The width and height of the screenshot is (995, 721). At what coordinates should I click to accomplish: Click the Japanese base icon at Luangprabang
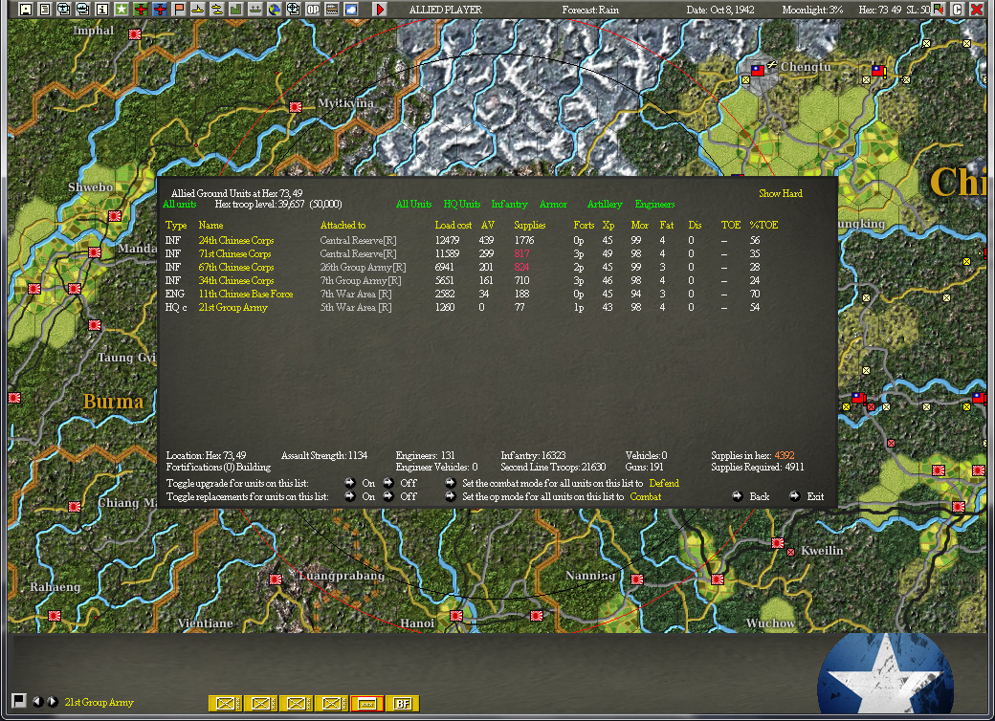pos(276,579)
